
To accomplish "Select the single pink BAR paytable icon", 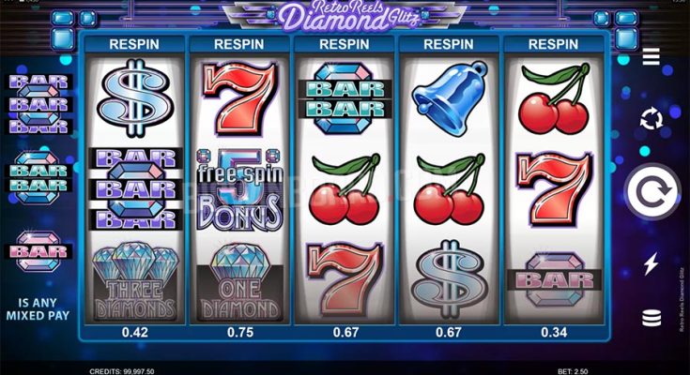I will click(x=38, y=251).
